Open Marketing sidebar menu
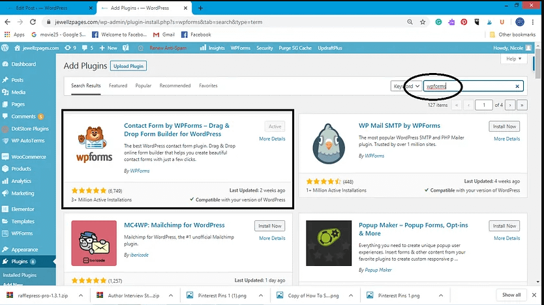The height and width of the screenshot is (305, 544). pyautogui.click(x=23, y=194)
